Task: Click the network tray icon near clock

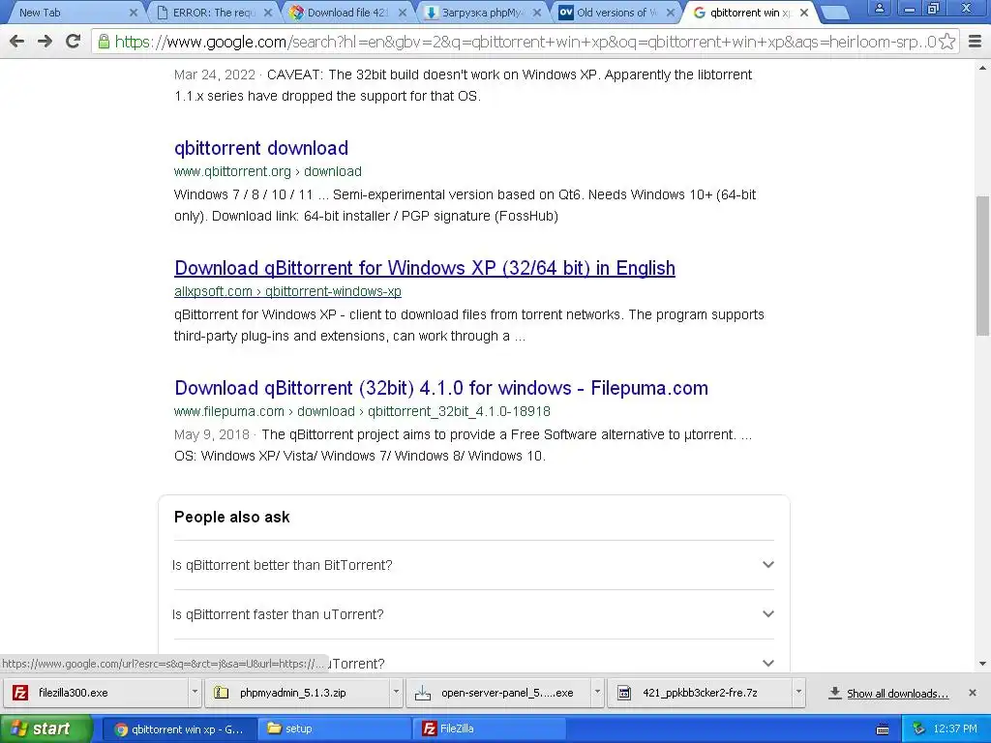Action: pyautogui.click(x=918, y=729)
